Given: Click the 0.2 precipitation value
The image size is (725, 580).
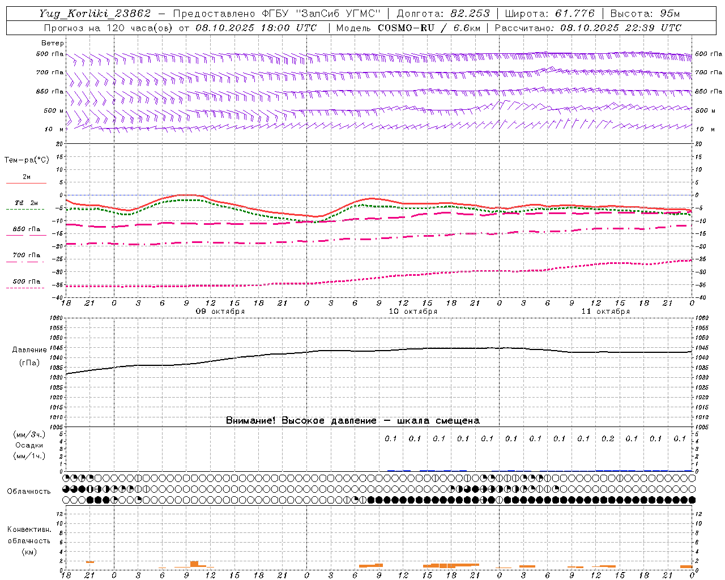Looking at the screenshot, I should 608,439.
